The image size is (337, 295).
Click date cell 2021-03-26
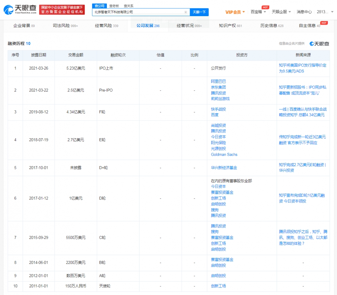tap(38, 68)
